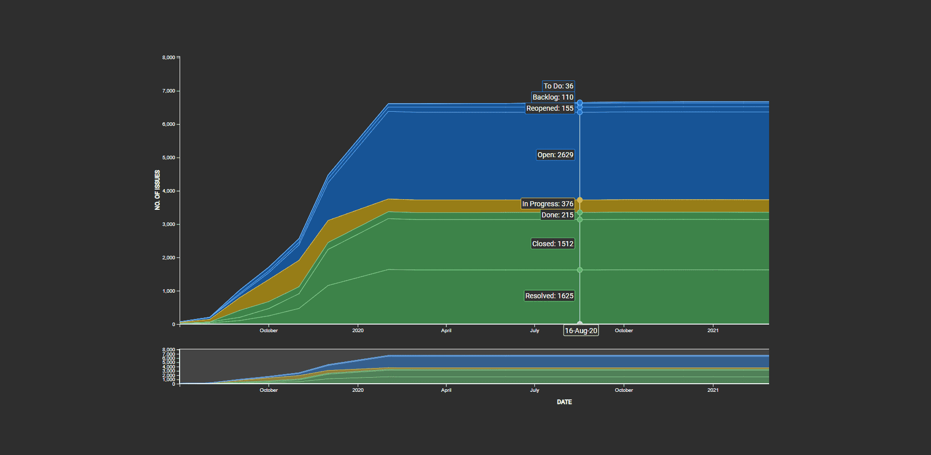
Task: Click 'July' tick label on main chart axis
Action: (x=535, y=331)
